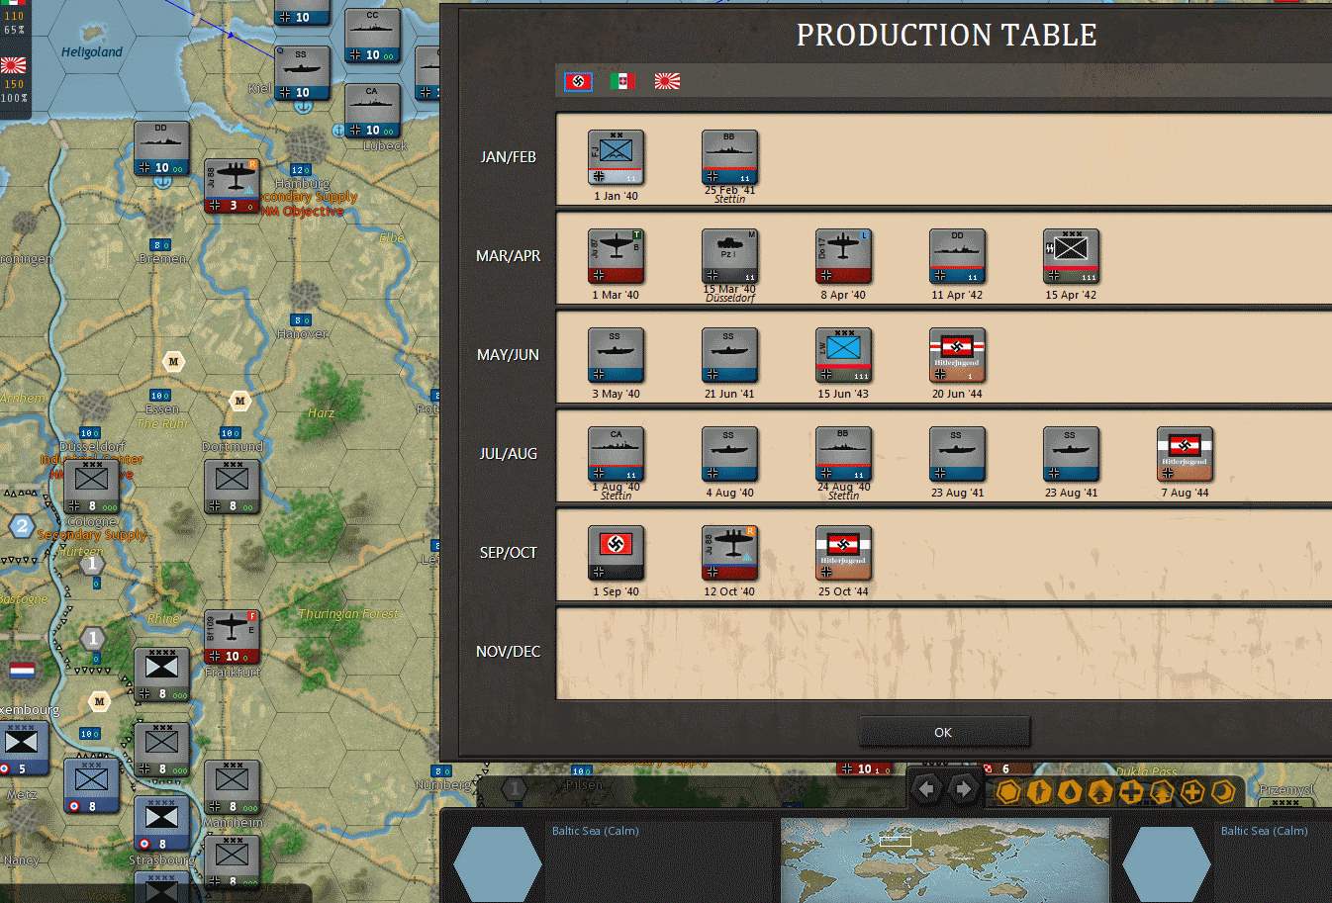Select the Pz I tank arriving at Düsseldorf
This screenshot has width=1332, height=903.
pos(729,257)
